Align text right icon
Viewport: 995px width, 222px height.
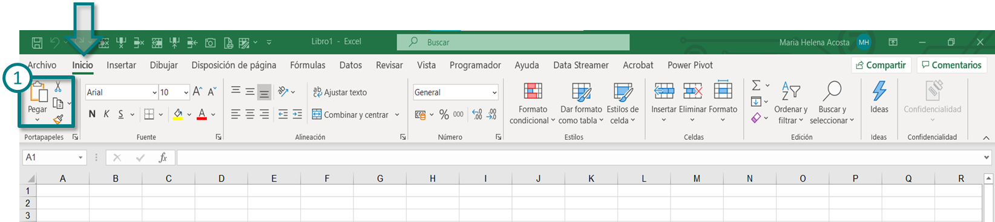(264, 114)
